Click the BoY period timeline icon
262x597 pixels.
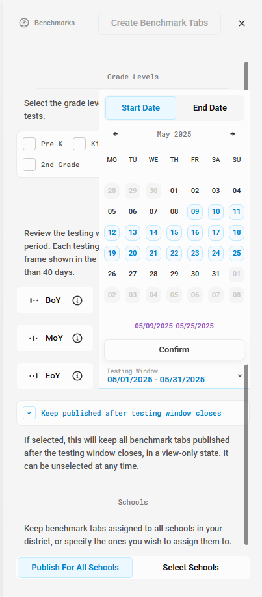point(34,300)
